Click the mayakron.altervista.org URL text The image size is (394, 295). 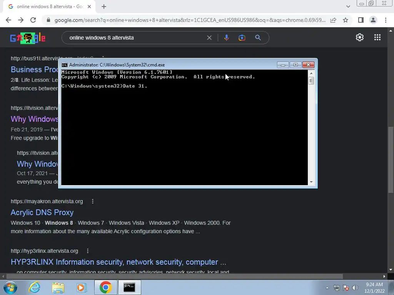[x=47, y=201]
